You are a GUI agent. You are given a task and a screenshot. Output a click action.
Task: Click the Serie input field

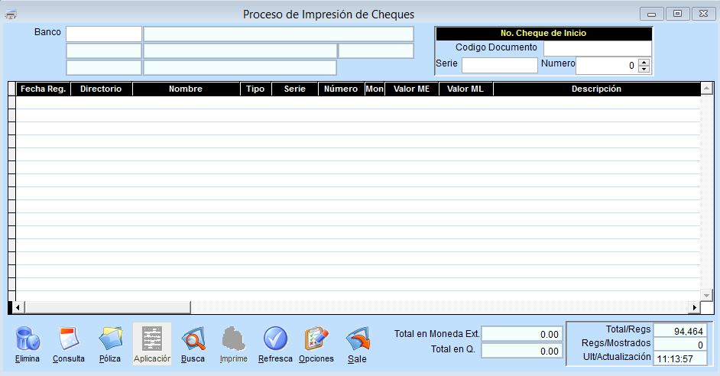point(499,66)
